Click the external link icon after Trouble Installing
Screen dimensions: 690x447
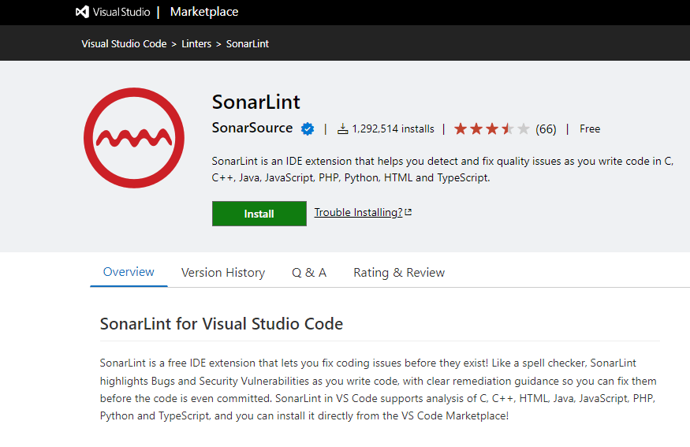tap(408, 212)
